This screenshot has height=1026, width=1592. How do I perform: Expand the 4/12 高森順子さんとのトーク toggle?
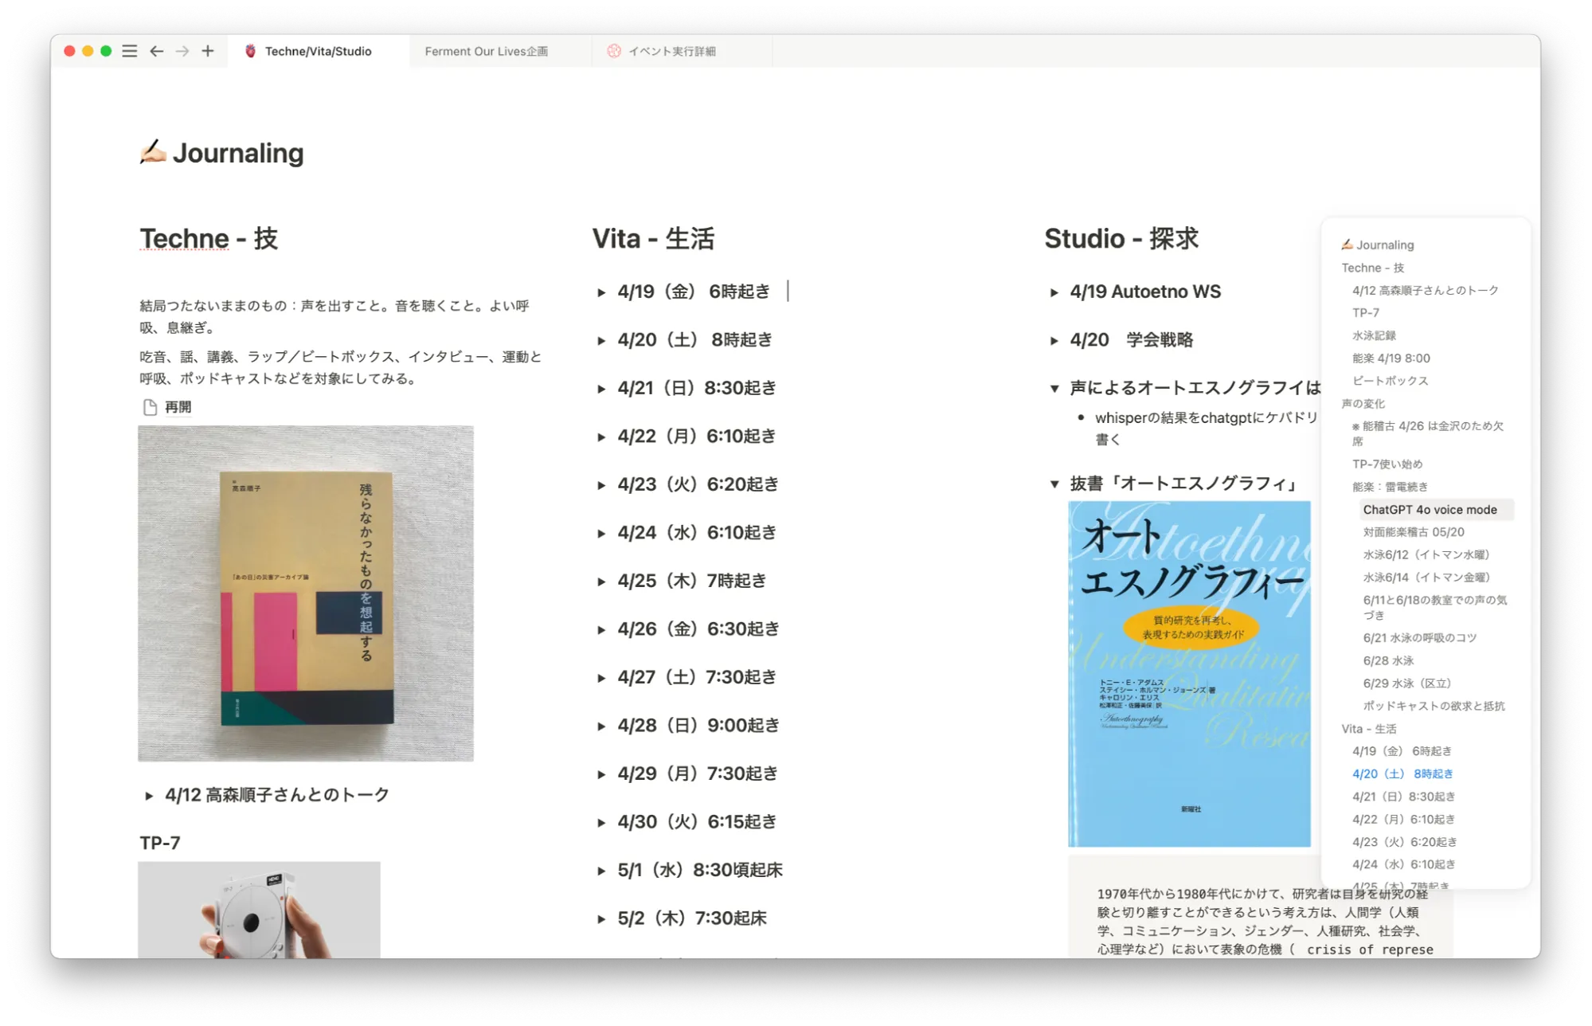coord(148,794)
